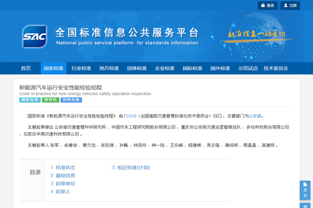The width and height of the screenshot is (313, 208).
Task: Open the 技术委员会 navigation tab
Action: (276, 68)
